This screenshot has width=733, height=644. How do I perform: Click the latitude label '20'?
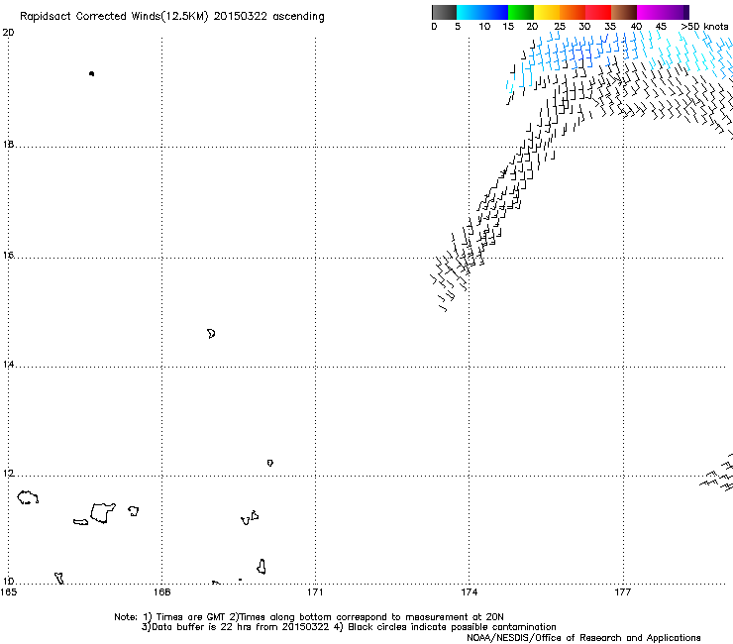coord(8,33)
